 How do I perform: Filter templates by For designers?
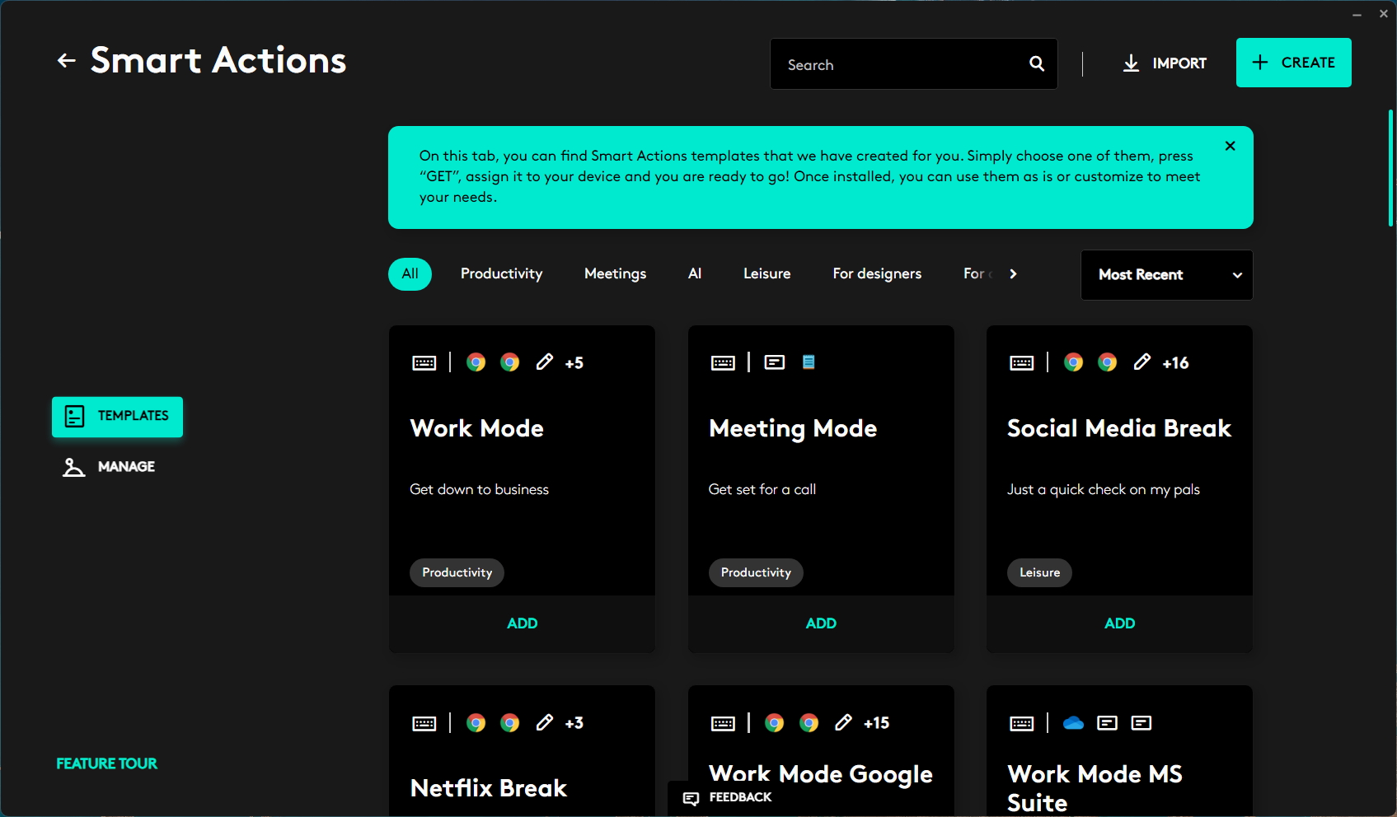(x=876, y=273)
